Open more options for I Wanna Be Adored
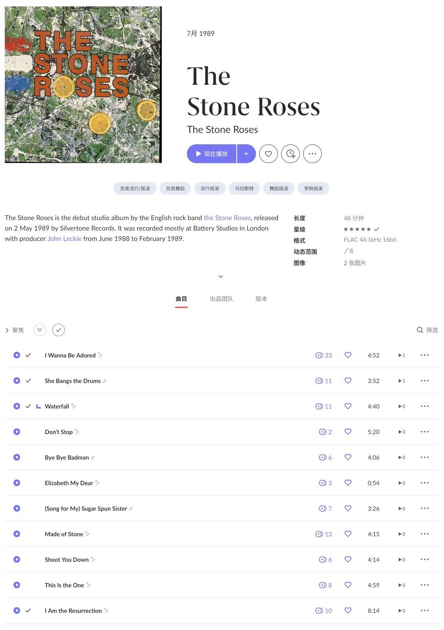Viewport: 444px width, 630px height. tap(424, 355)
